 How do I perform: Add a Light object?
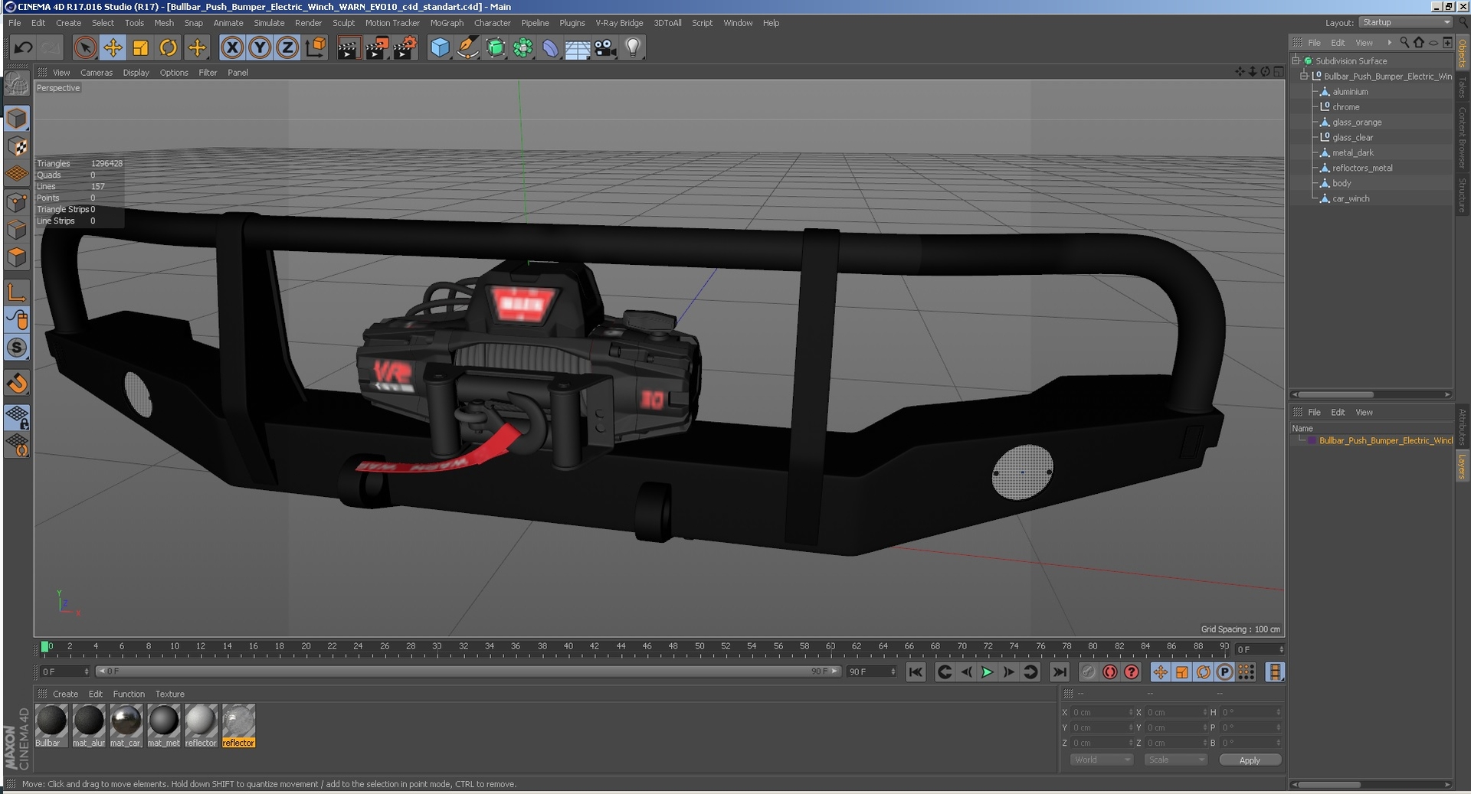click(x=633, y=47)
